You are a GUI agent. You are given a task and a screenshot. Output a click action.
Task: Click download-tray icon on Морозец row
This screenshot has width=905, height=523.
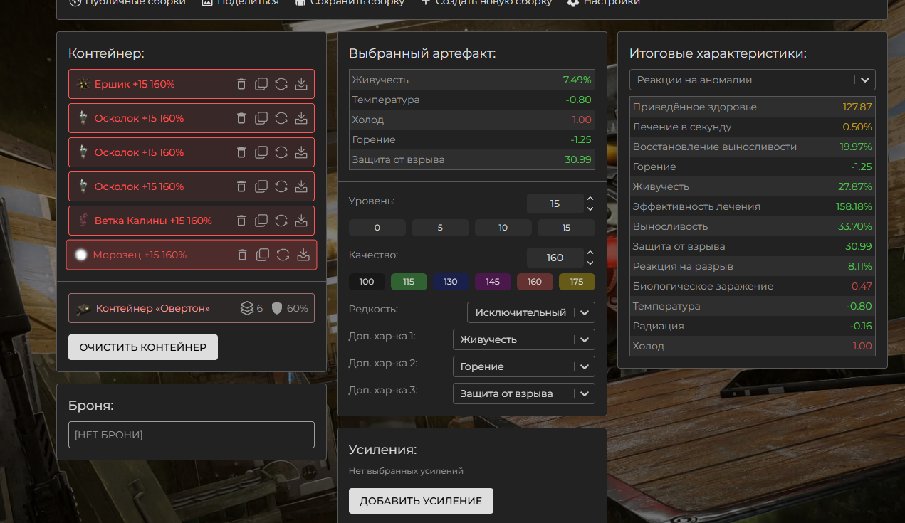pyautogui.click(x=303, y=255)
